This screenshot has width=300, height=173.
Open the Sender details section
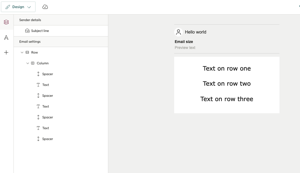pos(30,20)
